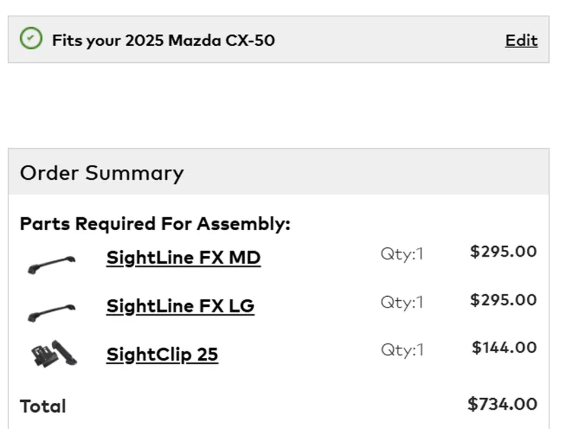Click the 'Fits your 2025 Mazda CX-50' text

coord(163,40)
